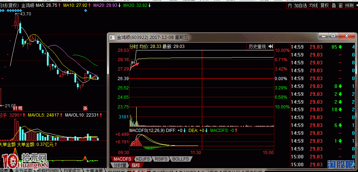Click the 43.70 high price label
358x172 pixels.
25,14
